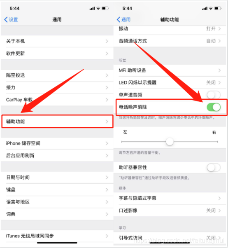Open 字幕与隐藏式字幕 settings

click(x=170, y=198)
